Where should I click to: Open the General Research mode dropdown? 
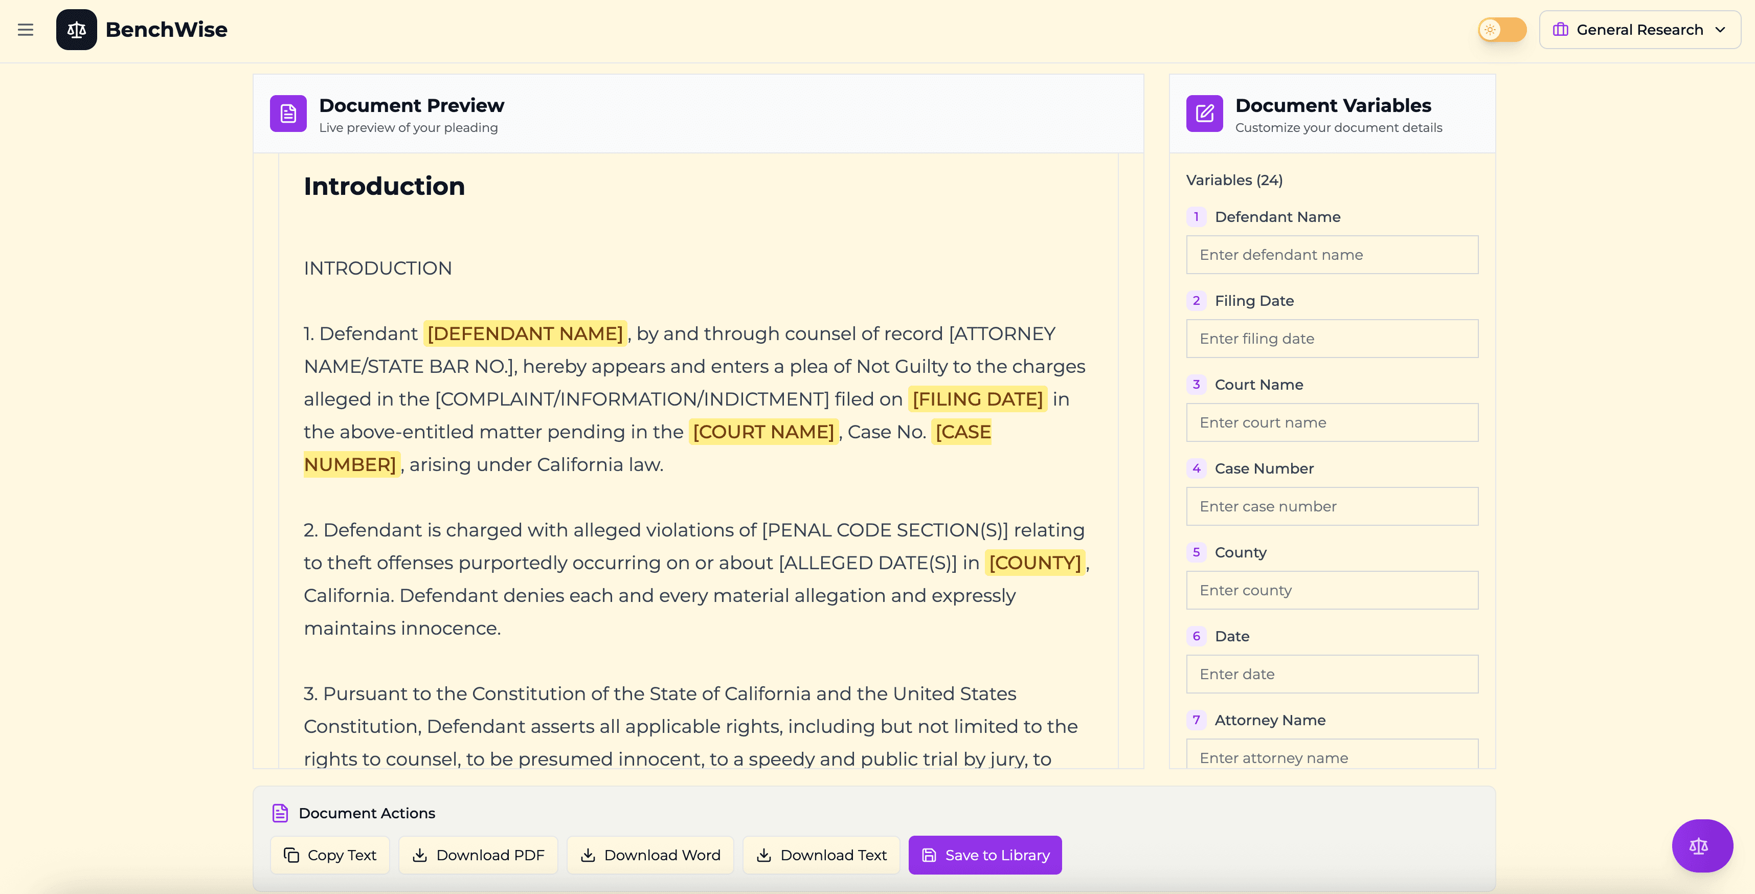tap(1639, 29)
